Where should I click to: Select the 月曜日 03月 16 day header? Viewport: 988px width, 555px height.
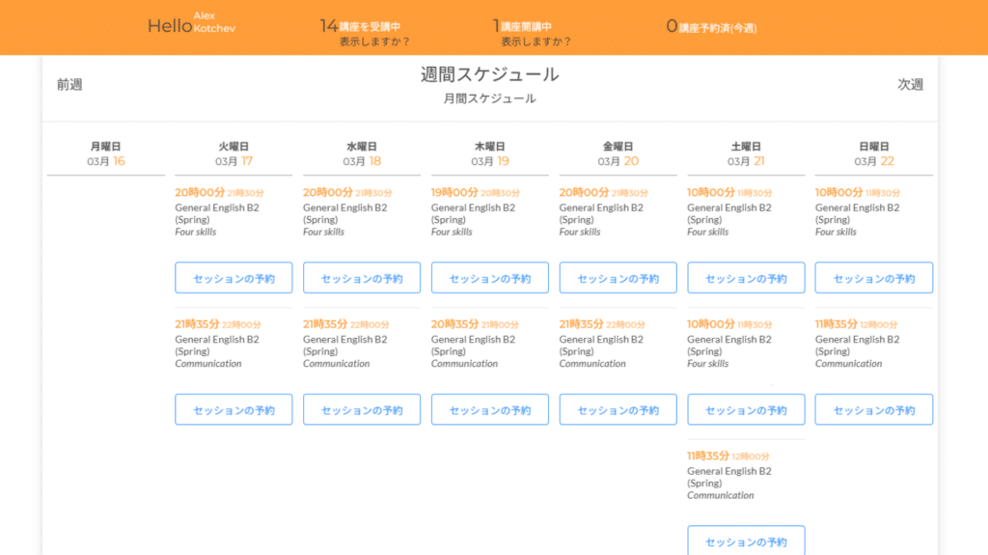click(x=105, y=154)
